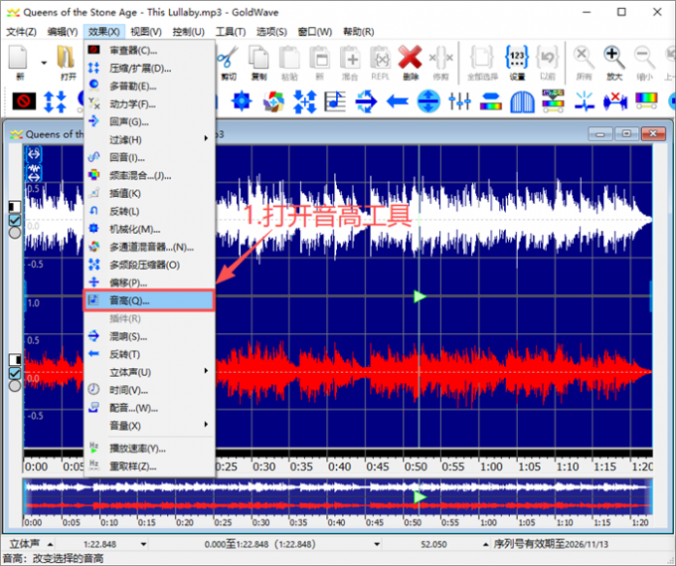This screenshot has width=676, height=566.
Task: Choose 回声(G)... menu entry
Action: (x=149, y=121)
